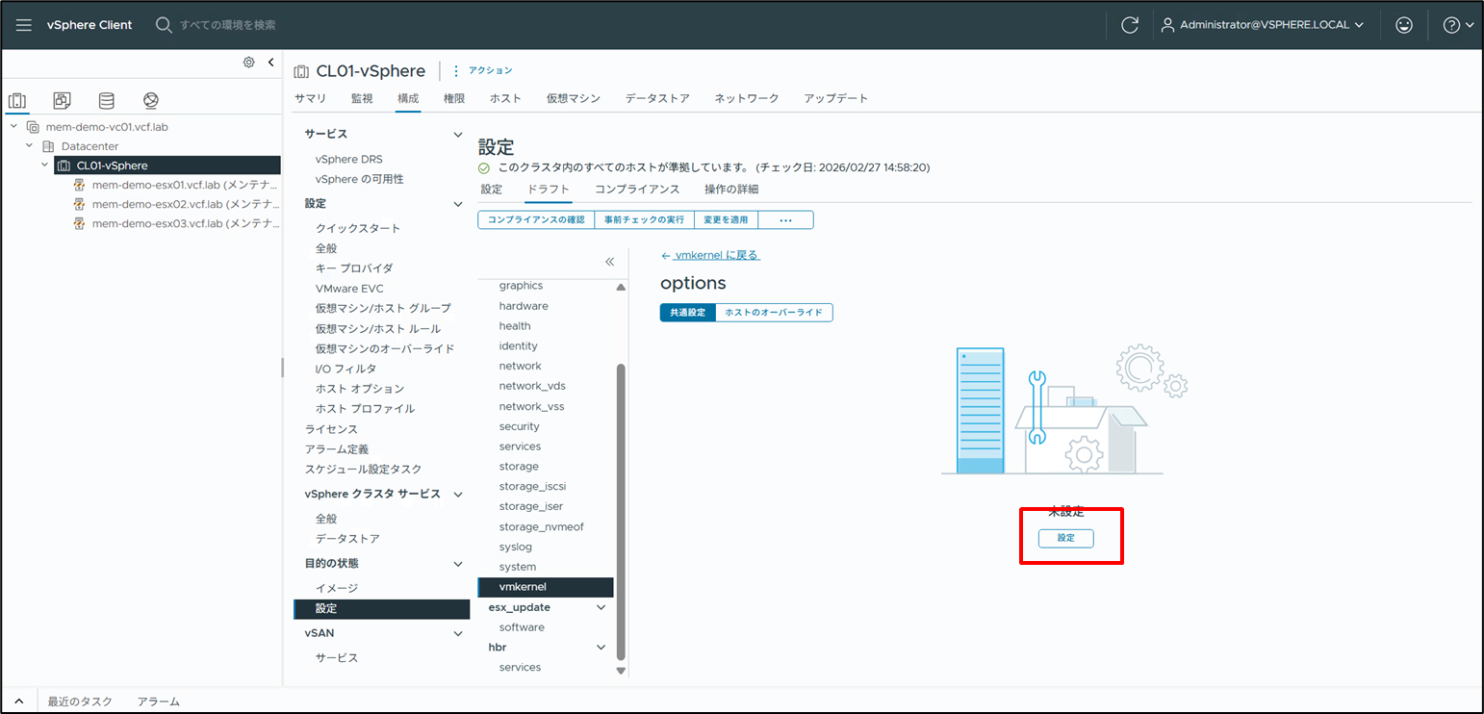This screenshot has width=1484, height=714.
Task: Open the hamburger navigation menu
Action: tap(24, 25)
